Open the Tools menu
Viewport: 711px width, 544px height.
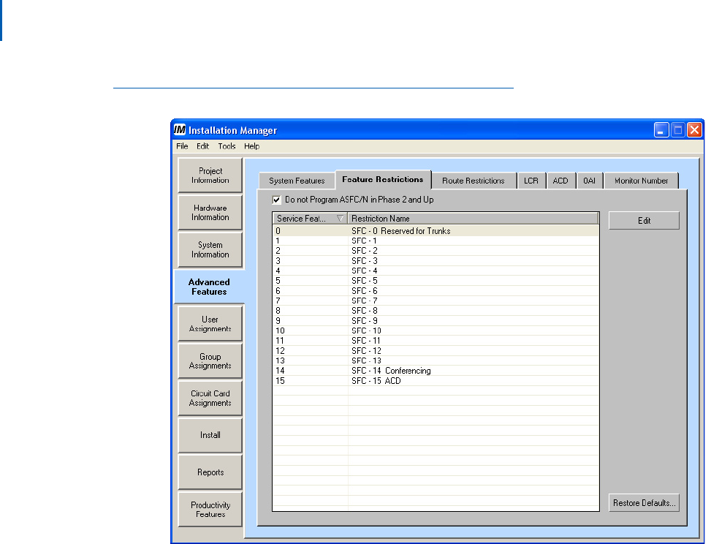[227, 146]
